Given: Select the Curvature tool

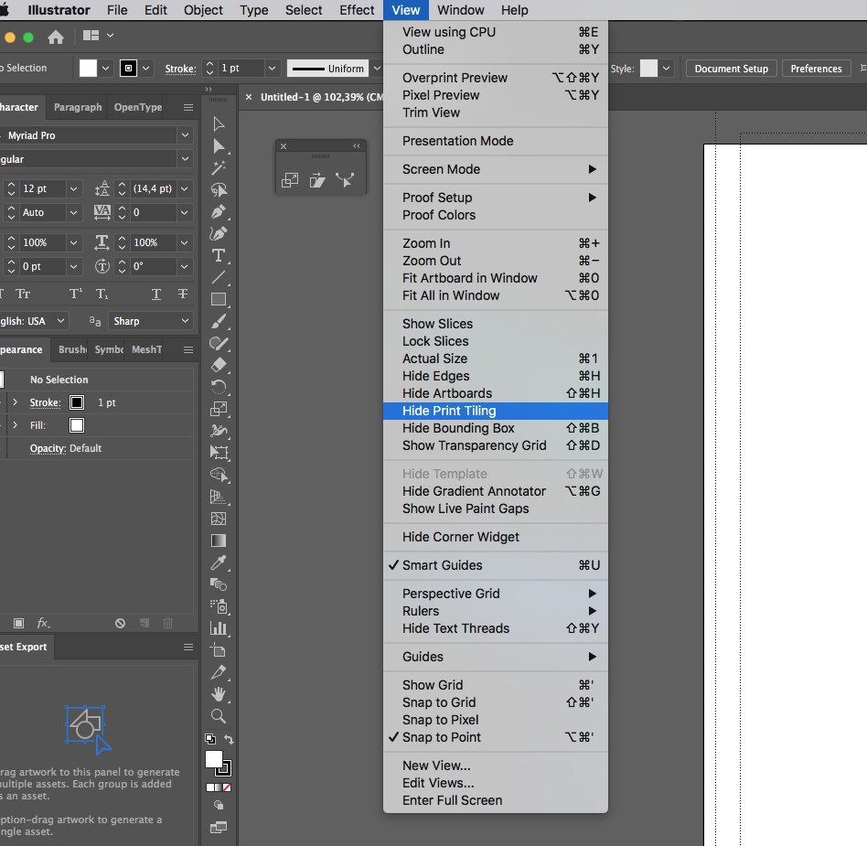Looking at the screenshot, I should tap(219, 233).
